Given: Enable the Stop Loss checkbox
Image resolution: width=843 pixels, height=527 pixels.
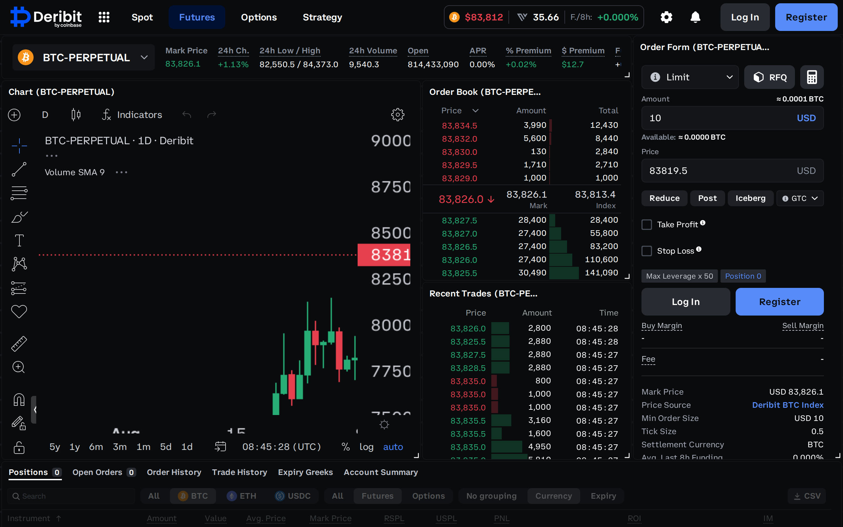Looking at the screenshot, I should click(646, 251).
